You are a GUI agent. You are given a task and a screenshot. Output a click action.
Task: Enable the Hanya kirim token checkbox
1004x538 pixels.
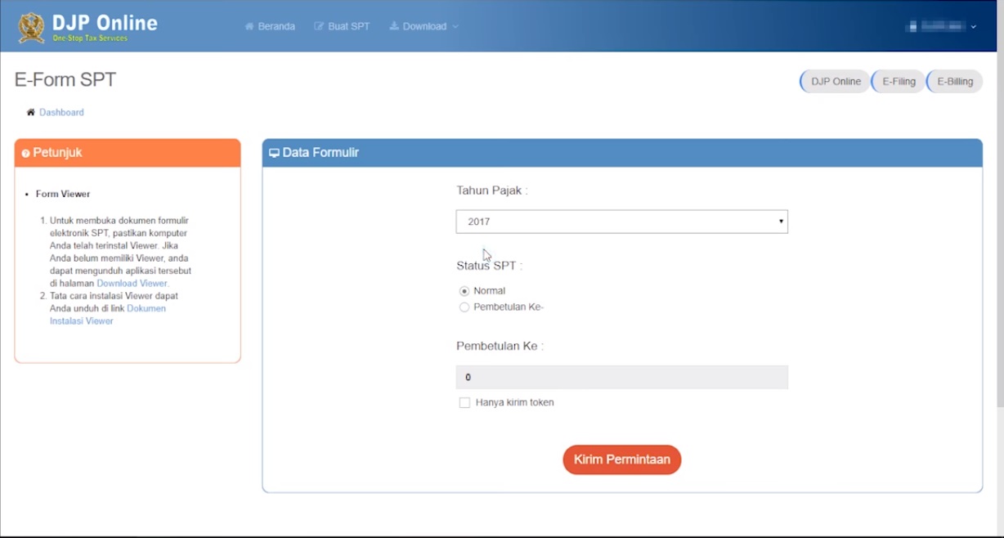464,401
